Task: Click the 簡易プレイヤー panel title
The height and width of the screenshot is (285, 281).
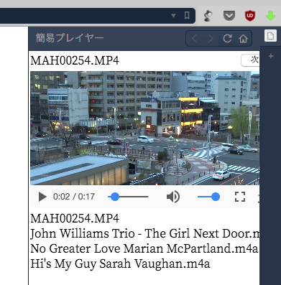Action: click(70, 38)
